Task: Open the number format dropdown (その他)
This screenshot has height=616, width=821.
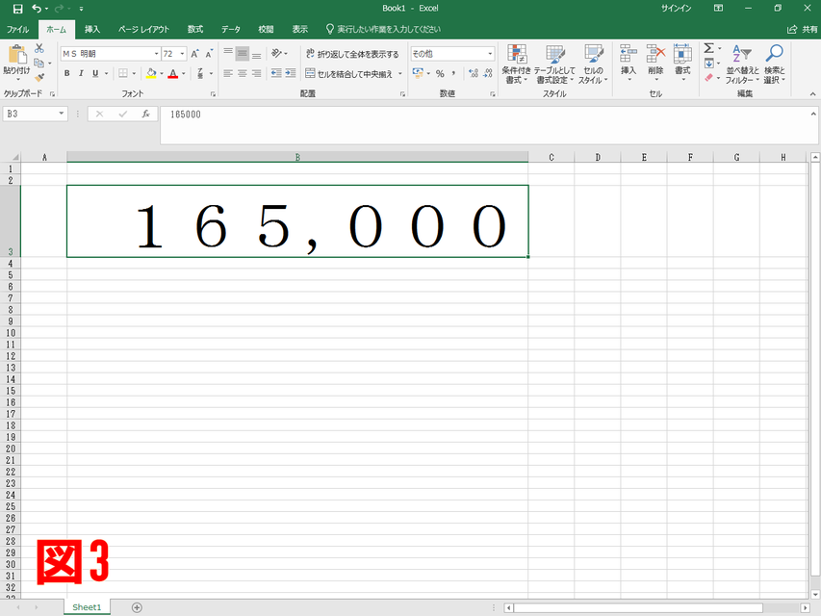Action: (x=490, y=54)
